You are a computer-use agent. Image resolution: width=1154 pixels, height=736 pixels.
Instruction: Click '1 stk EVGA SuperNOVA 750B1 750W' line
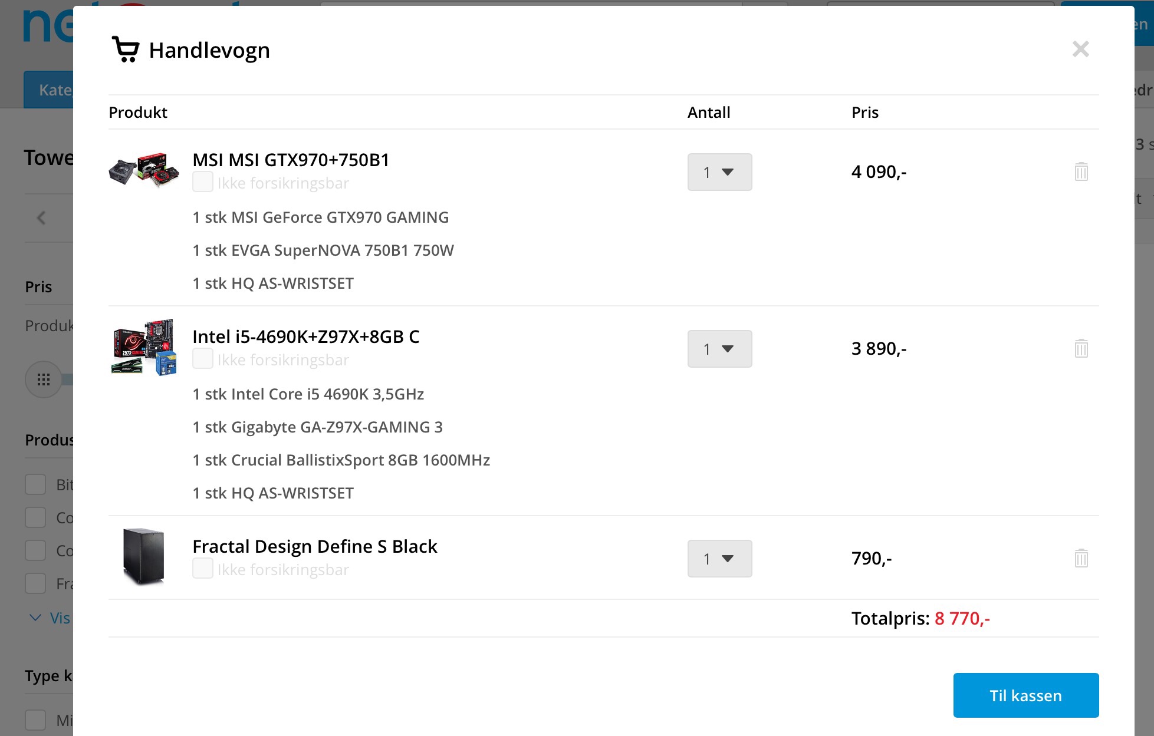[323, 250]
